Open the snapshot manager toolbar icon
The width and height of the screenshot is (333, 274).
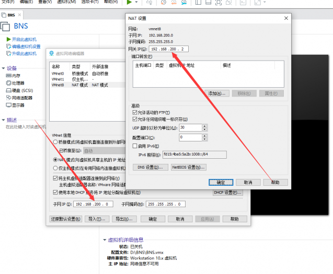(x=184, y=2)
